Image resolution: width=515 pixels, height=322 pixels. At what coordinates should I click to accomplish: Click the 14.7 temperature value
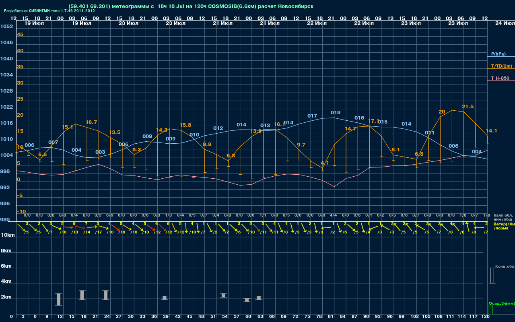click(350, 128)
